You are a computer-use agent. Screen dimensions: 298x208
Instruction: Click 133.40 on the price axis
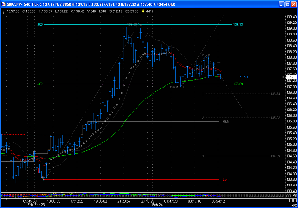[x=291, y=191]
